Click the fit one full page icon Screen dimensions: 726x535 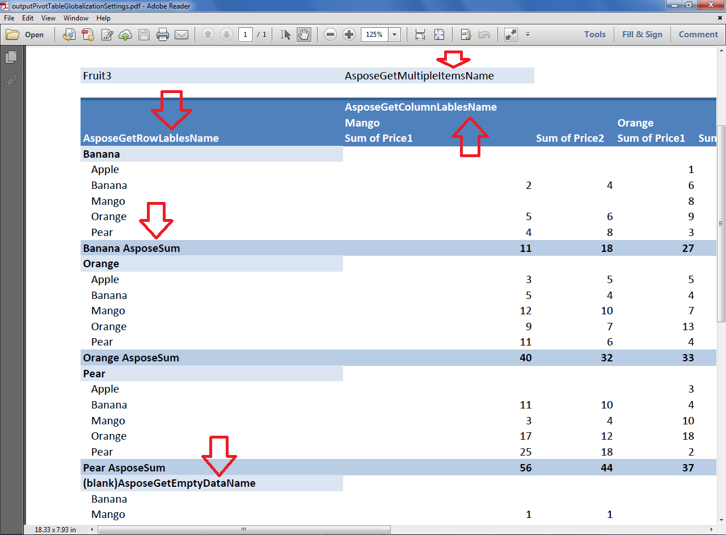click(439, 35)
